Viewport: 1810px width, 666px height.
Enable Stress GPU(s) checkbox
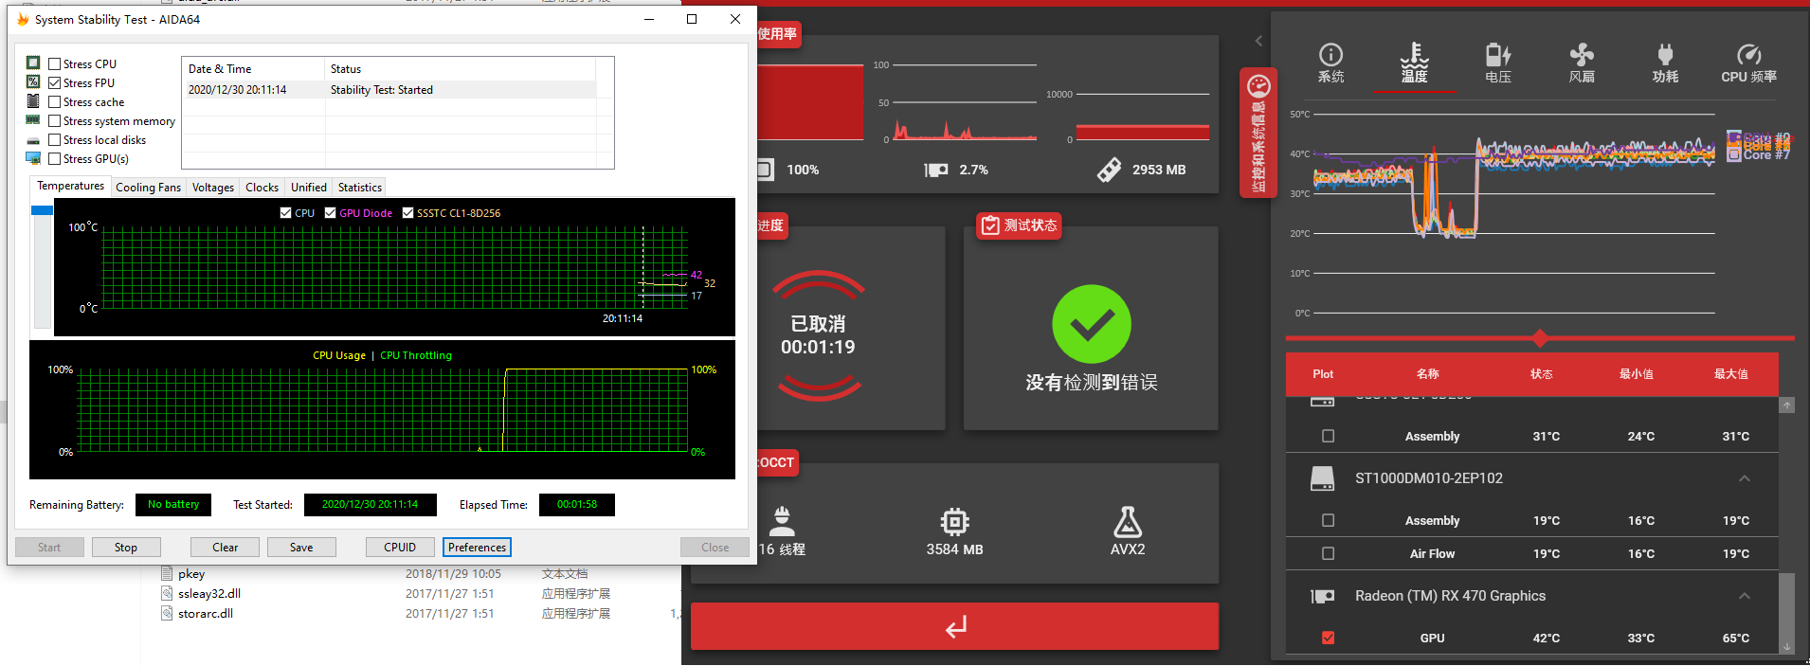click(x=55, y=159)
